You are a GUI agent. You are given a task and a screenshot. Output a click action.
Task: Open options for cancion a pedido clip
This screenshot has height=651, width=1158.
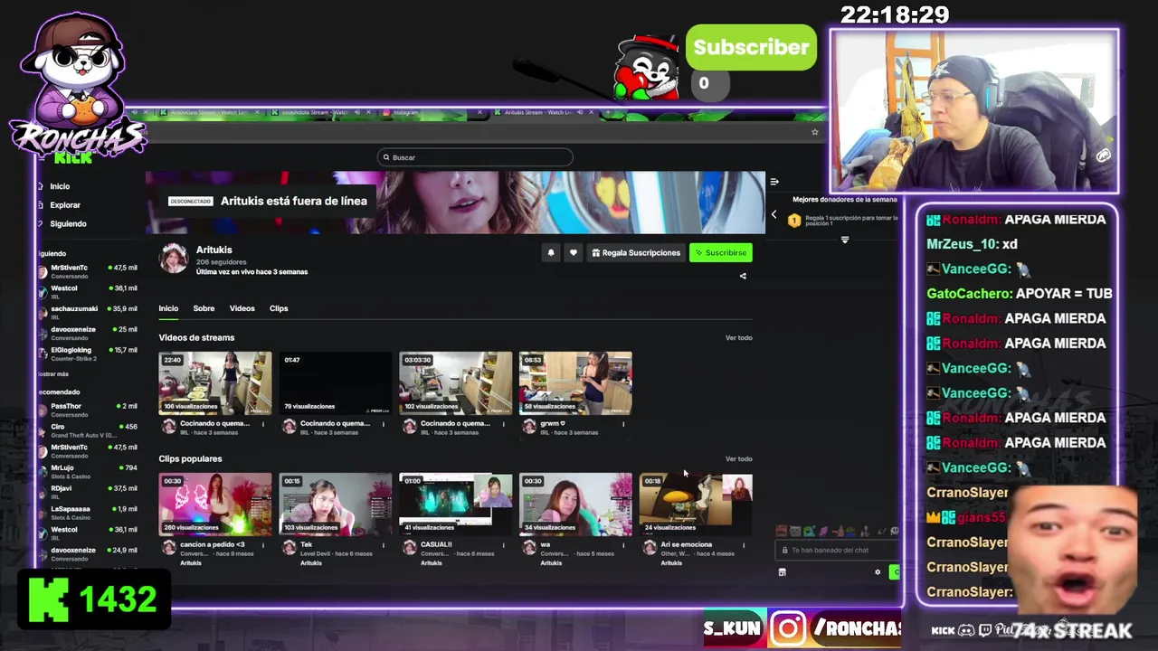tap(263, 545)
